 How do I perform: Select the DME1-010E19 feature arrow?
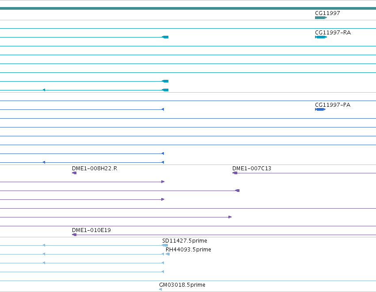pyautogui.click(x=74, y=235)
